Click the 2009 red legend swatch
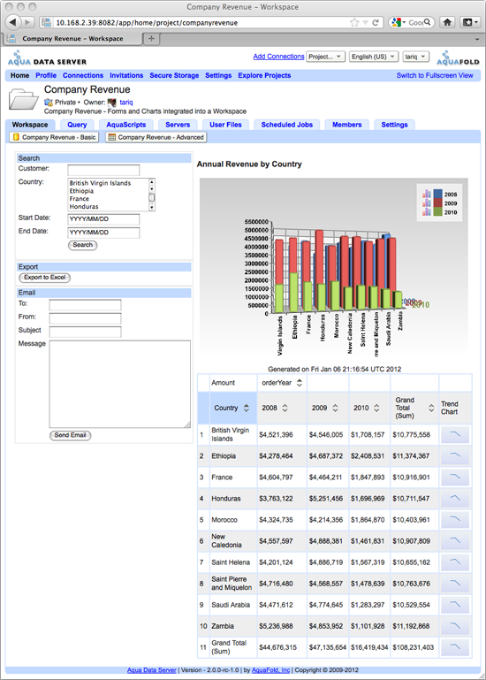Viewport: 486px width, 680px height. [x=438, y=203]
